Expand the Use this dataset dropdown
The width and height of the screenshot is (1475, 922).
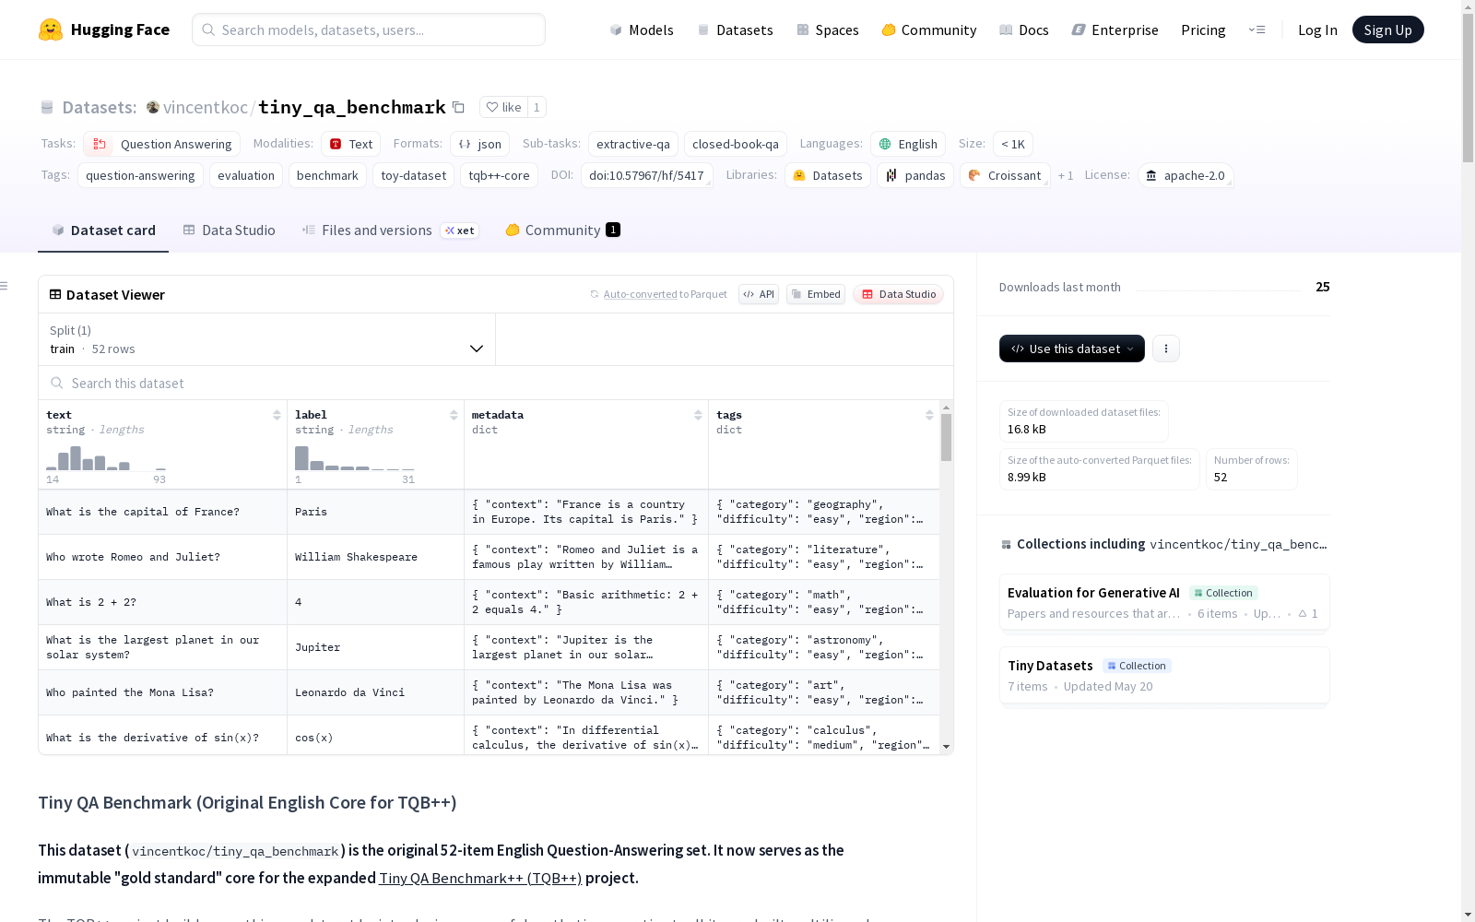[x=1072, y=349]
